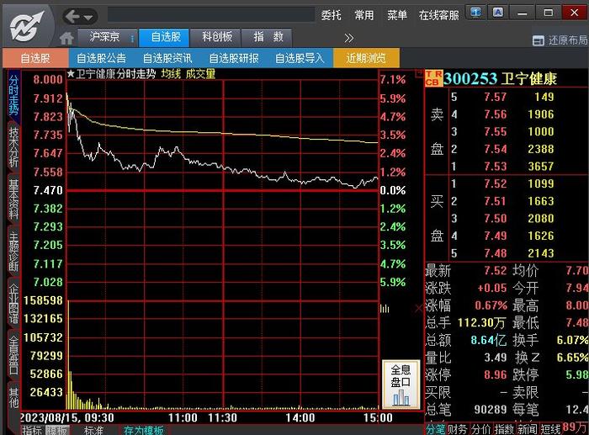
Task: Click the 涨停 price 8.96
Action: [x=496, y=374]
